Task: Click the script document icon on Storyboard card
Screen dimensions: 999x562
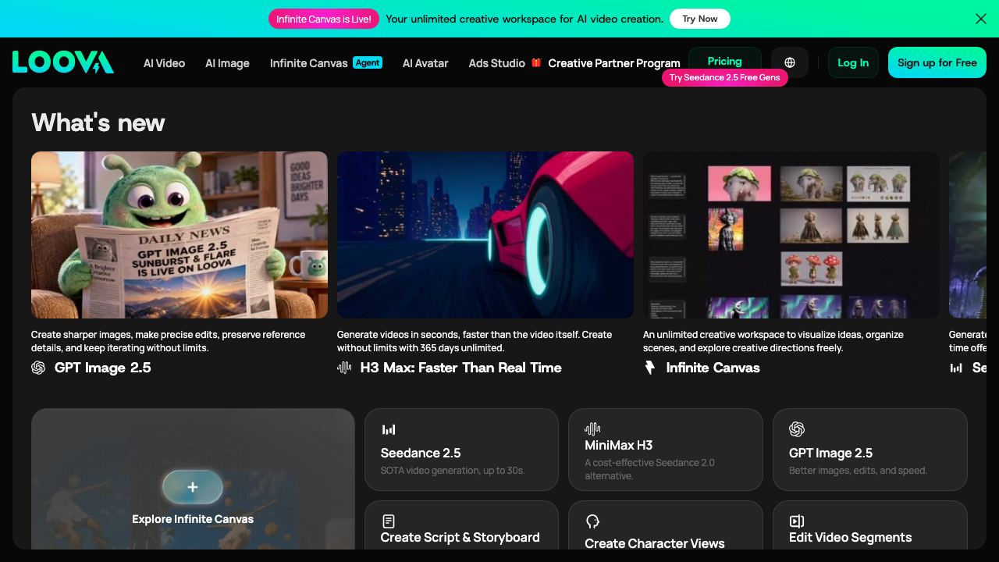Action: coord(389,521)
